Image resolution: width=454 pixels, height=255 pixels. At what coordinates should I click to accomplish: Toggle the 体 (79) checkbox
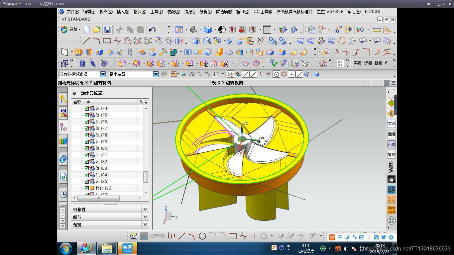[x=87, y=142]
